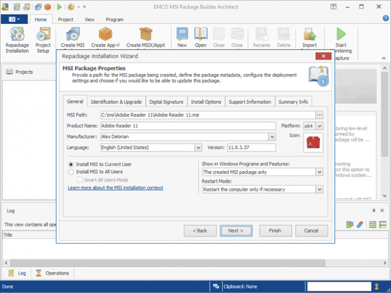Screen dimensions: 391x293
Task: Click the MSI Path input field
Action: (x=208, y=115)
